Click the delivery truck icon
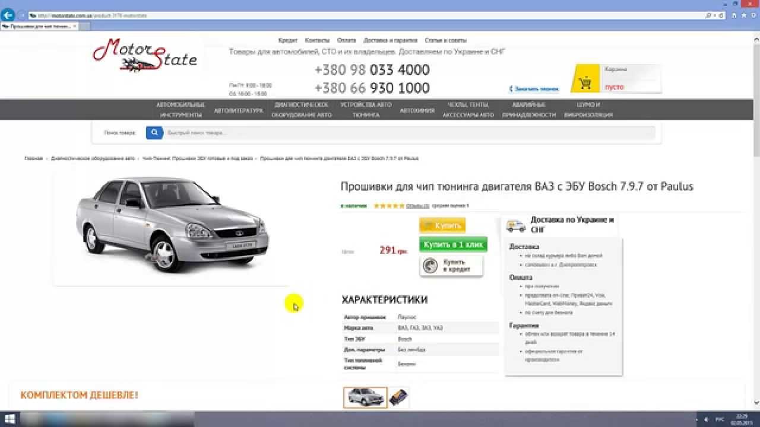 tap(516, 225)
